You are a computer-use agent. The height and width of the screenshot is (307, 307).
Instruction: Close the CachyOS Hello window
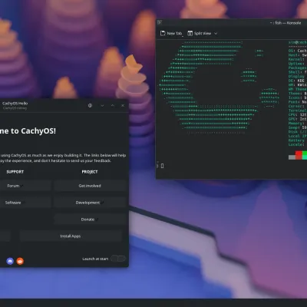click(123, 105)
